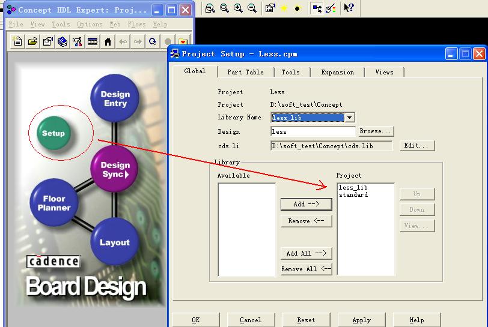Click the New project icon in toolbar
The width and height of the screenshot is (488, 327).
(18, 41)
